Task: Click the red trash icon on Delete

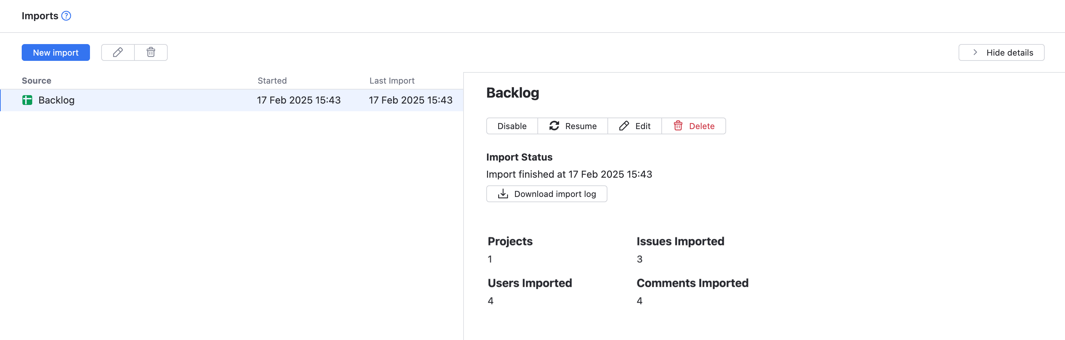Action: (x=678, y=126)
